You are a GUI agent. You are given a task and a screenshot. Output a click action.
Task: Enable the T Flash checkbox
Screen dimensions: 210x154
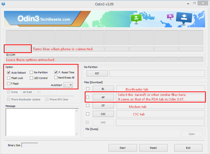9,84
